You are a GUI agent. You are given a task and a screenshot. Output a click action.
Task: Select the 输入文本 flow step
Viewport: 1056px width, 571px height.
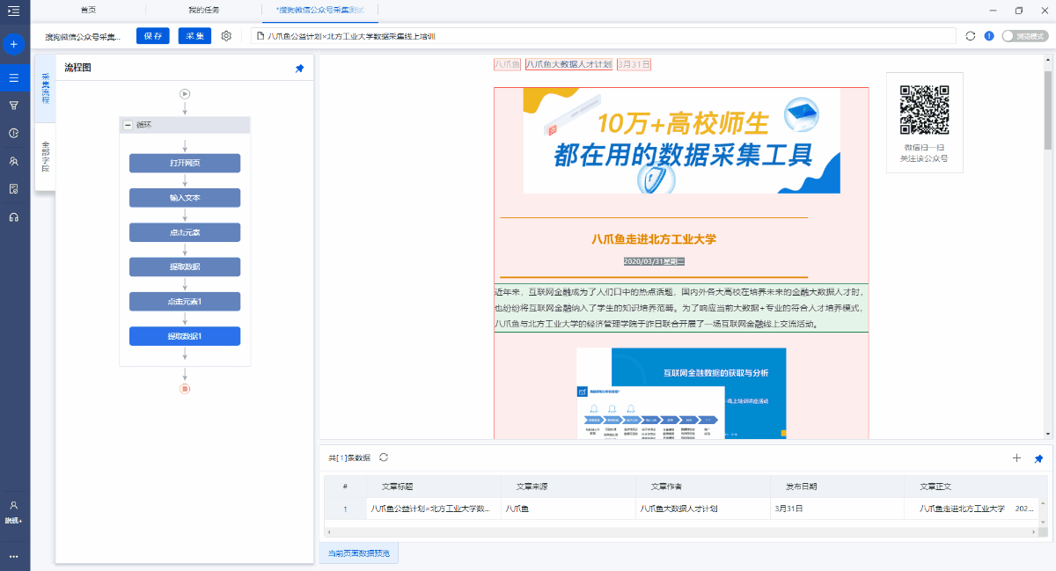[185, 198]
